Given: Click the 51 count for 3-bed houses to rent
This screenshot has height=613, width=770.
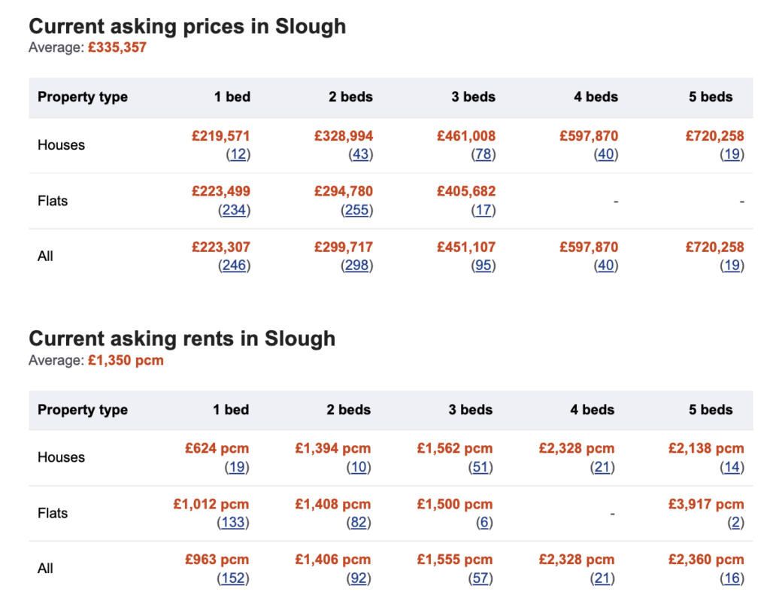Looking at the screenshot, I should point(480,467).
